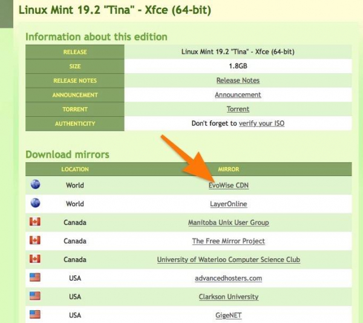Click the USA location of Clarkson University row

point(75,296)
